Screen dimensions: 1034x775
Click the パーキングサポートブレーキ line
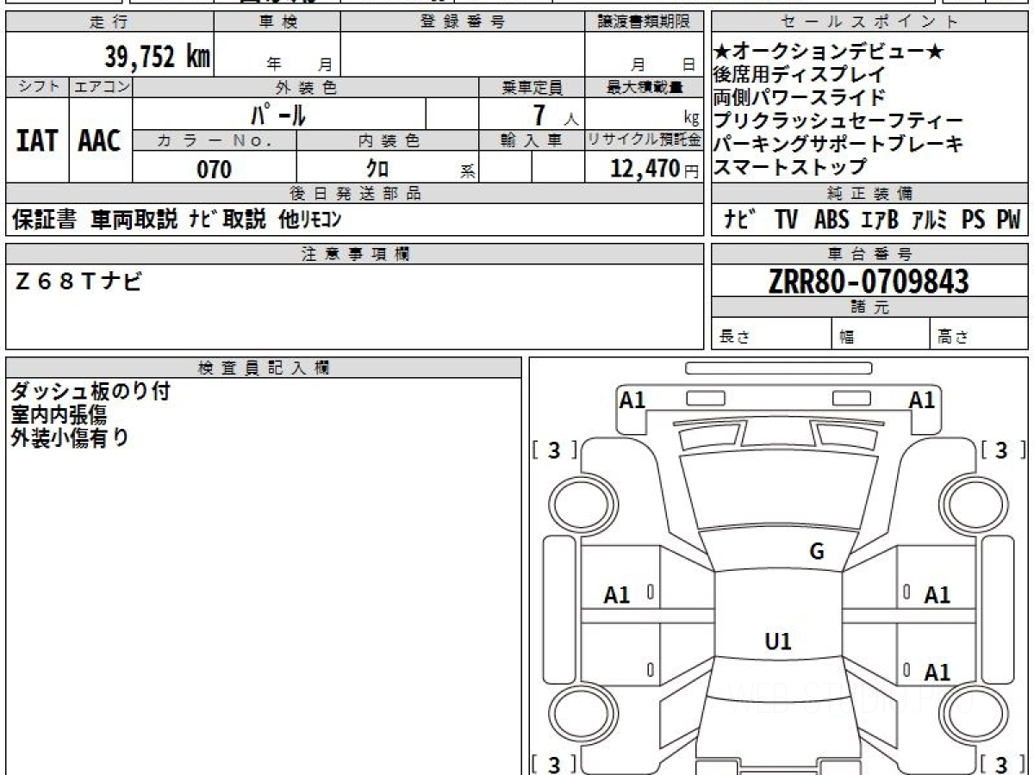click(838, 144)
